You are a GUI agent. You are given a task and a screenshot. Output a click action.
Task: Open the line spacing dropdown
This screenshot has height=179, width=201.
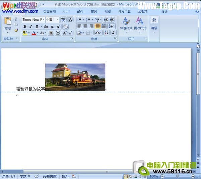tap(112, 26)
